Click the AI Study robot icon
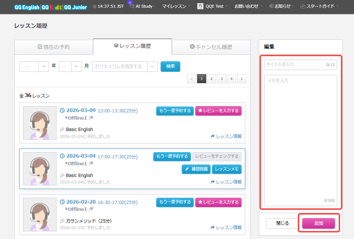Image resolution: width=354 pixels, height=239 pixels. [131, 5]
